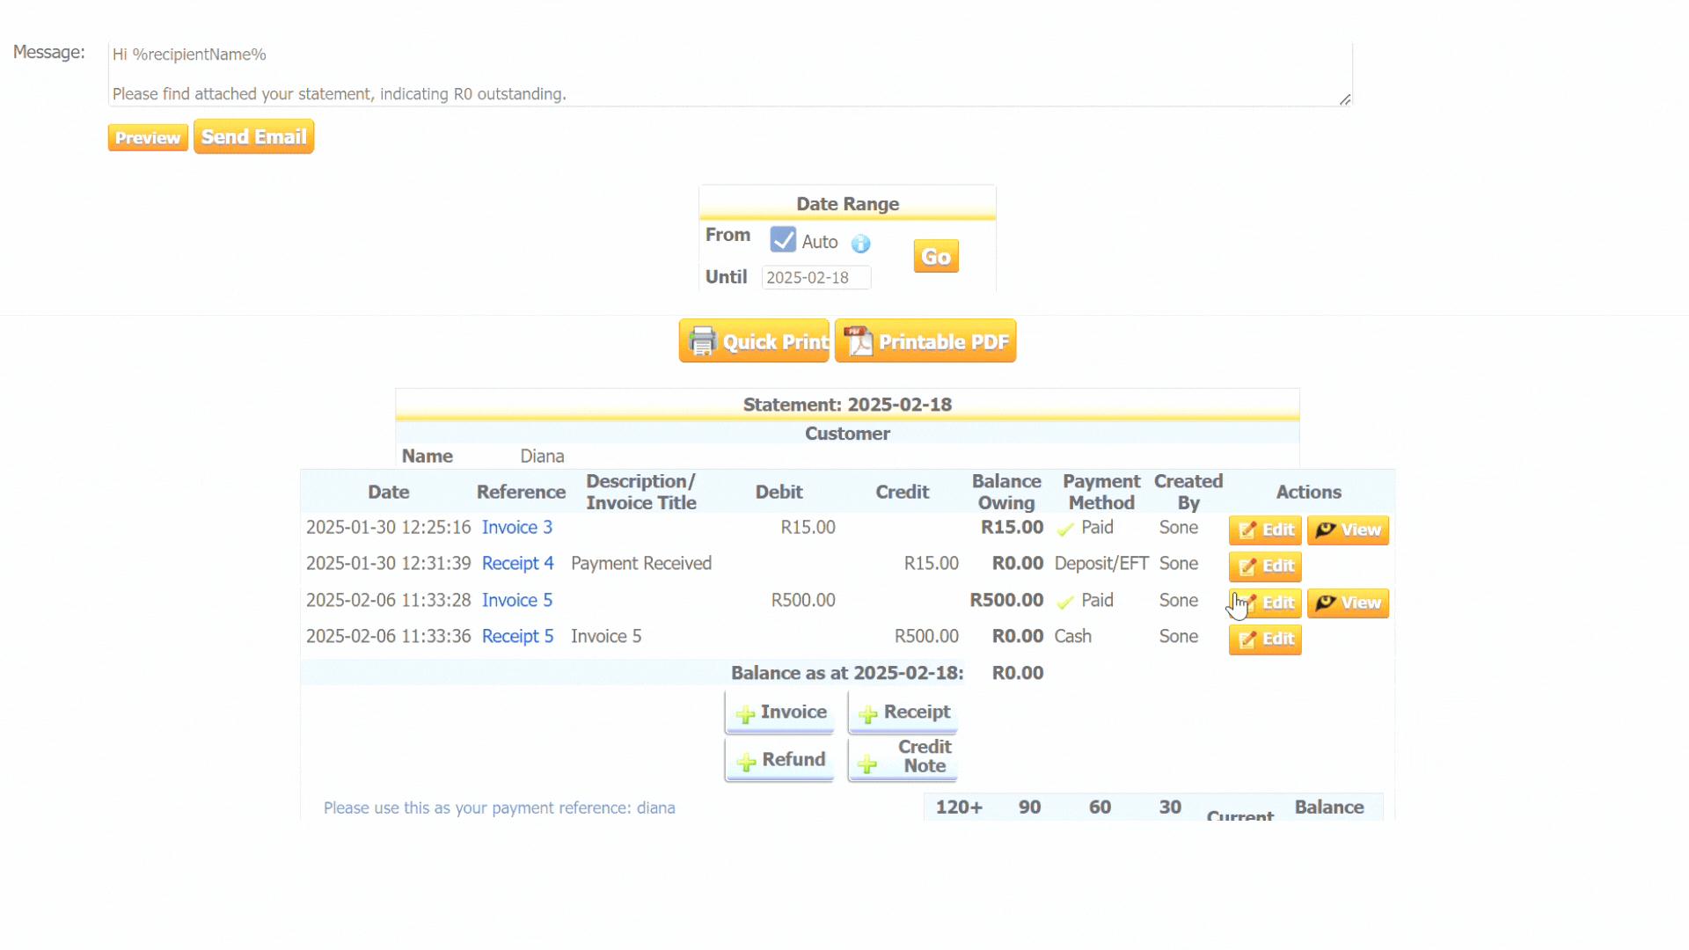Click the green plus icon on Credit Note

pyautogui.click(x=867, y=764)
